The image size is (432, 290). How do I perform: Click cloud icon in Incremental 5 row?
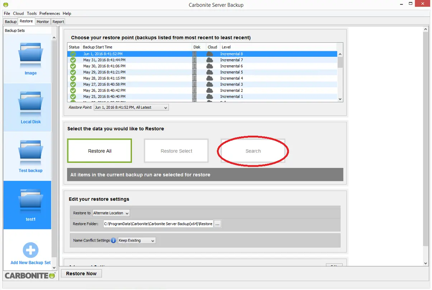click(210, 72)
